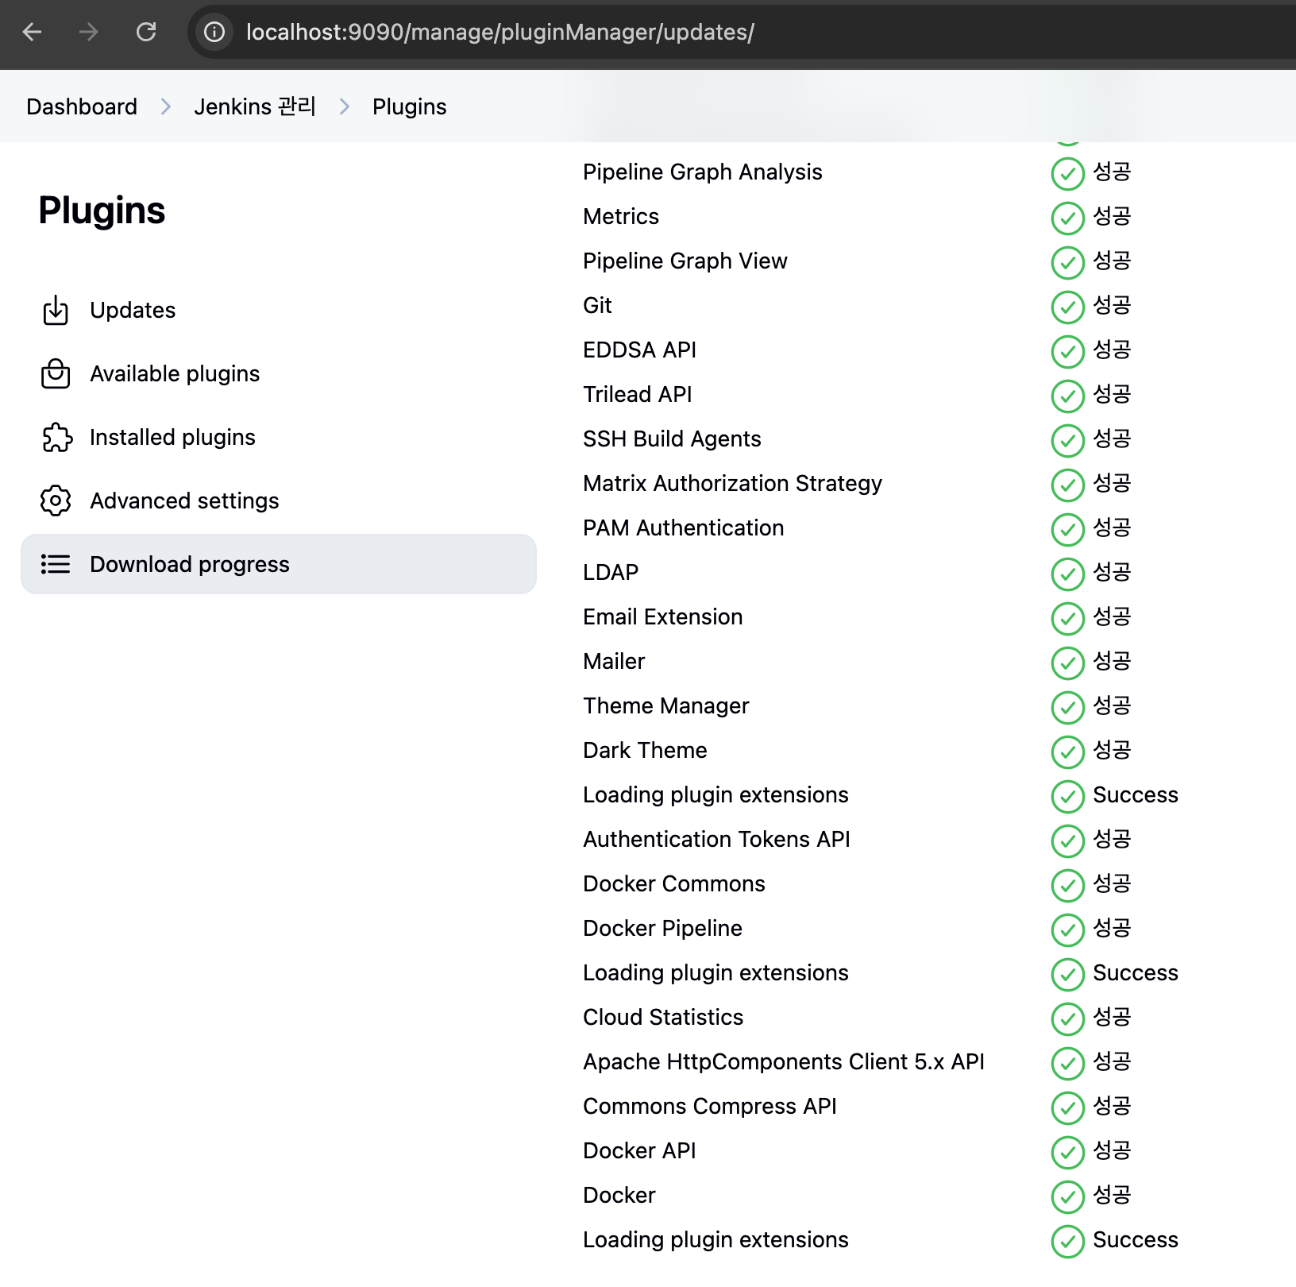Click the success checkmark beside LDAP

[x=1067, y=574]
